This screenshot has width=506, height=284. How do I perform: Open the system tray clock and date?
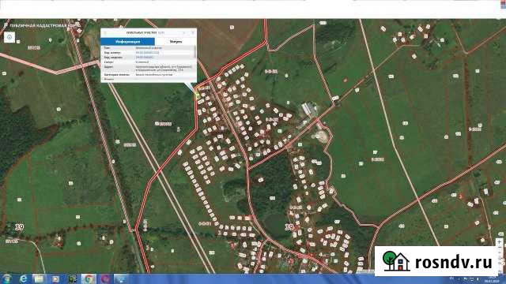[x=492, y=279]
